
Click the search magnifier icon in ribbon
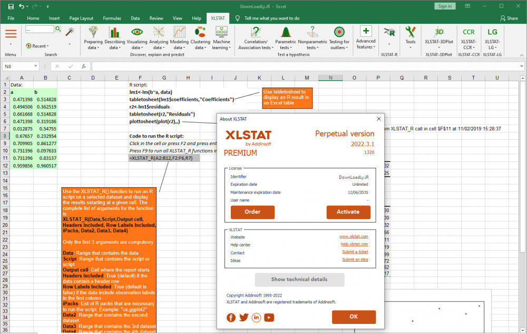point(58,29)
